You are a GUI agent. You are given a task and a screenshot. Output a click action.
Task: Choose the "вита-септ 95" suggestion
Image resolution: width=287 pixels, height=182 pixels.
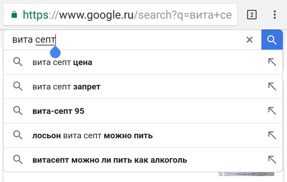[58, 111]
